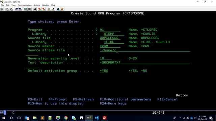Image resolution: width=216 pixels, height=121 pixels.
Task: Click the Send file to host icon
Action: (x=16, y=9)
